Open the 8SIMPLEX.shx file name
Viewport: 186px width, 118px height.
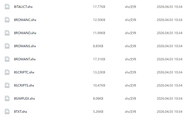(x=24, y=99)
